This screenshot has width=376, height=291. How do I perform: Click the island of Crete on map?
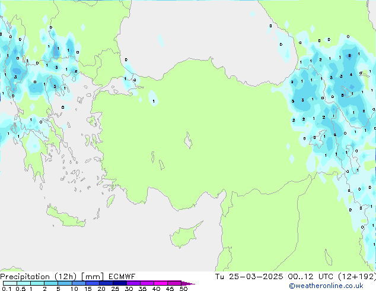[65, 217]
